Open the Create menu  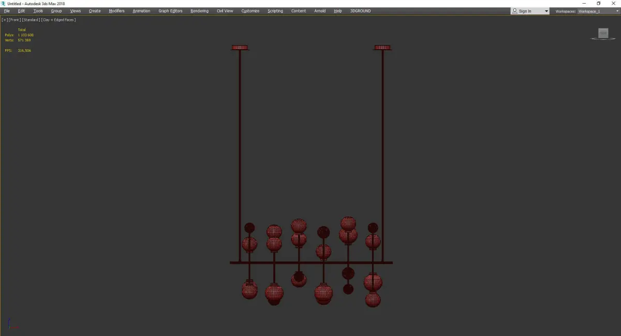point(95,11)
